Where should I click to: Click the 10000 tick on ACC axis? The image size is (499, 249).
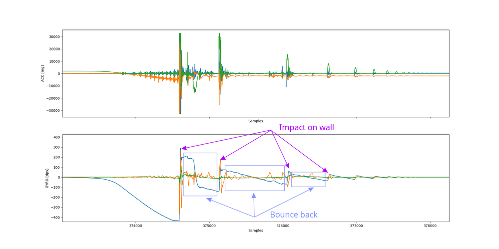pyautogui.click(x=55, y=61)
